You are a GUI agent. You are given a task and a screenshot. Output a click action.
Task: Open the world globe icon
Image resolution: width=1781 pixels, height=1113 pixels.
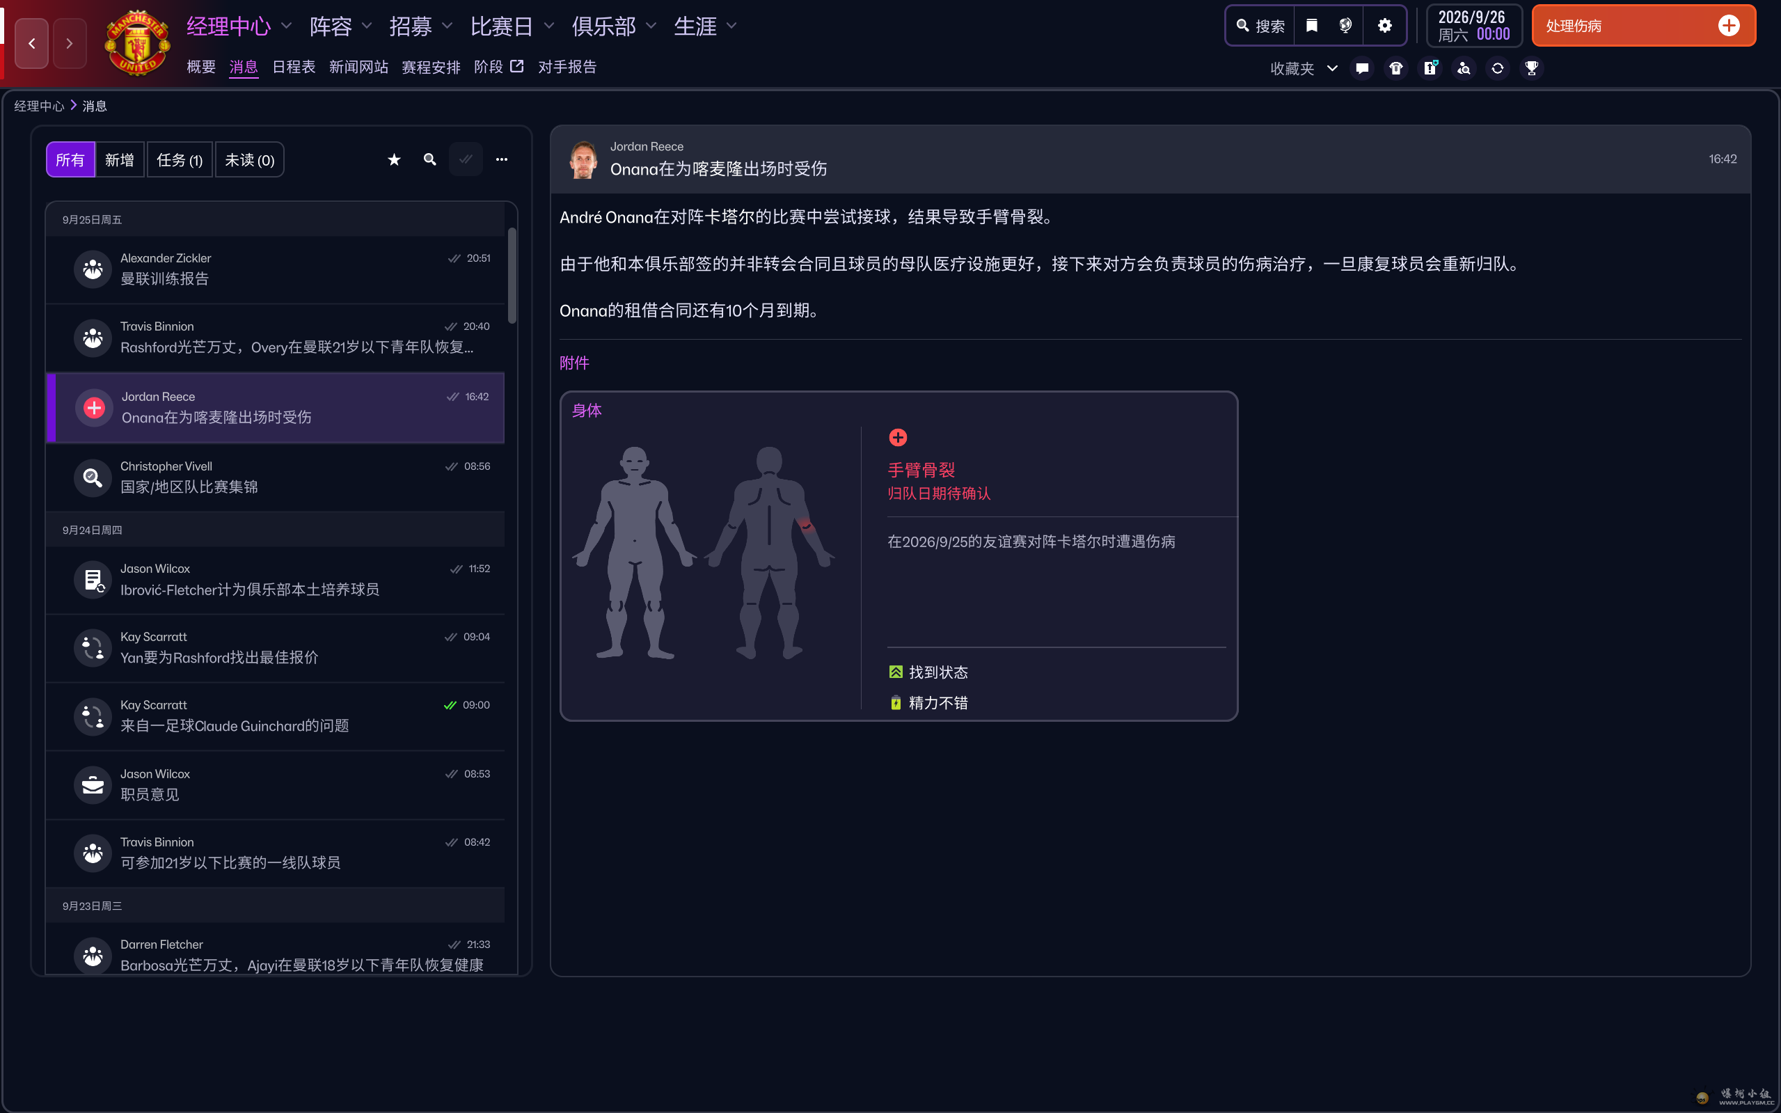[1345, 26]
